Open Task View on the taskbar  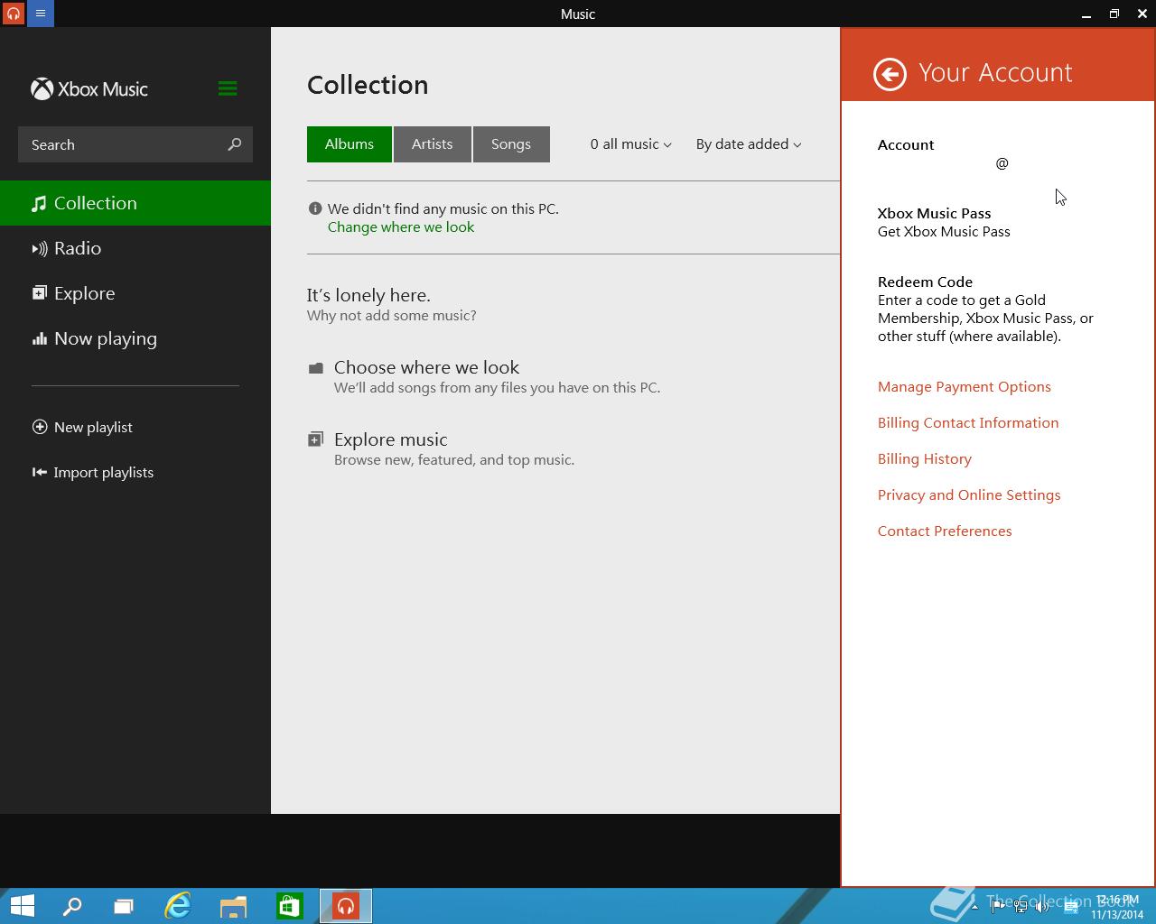(x=124, y=906)
